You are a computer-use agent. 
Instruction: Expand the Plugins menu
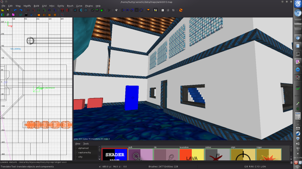[x=89, y=6]
